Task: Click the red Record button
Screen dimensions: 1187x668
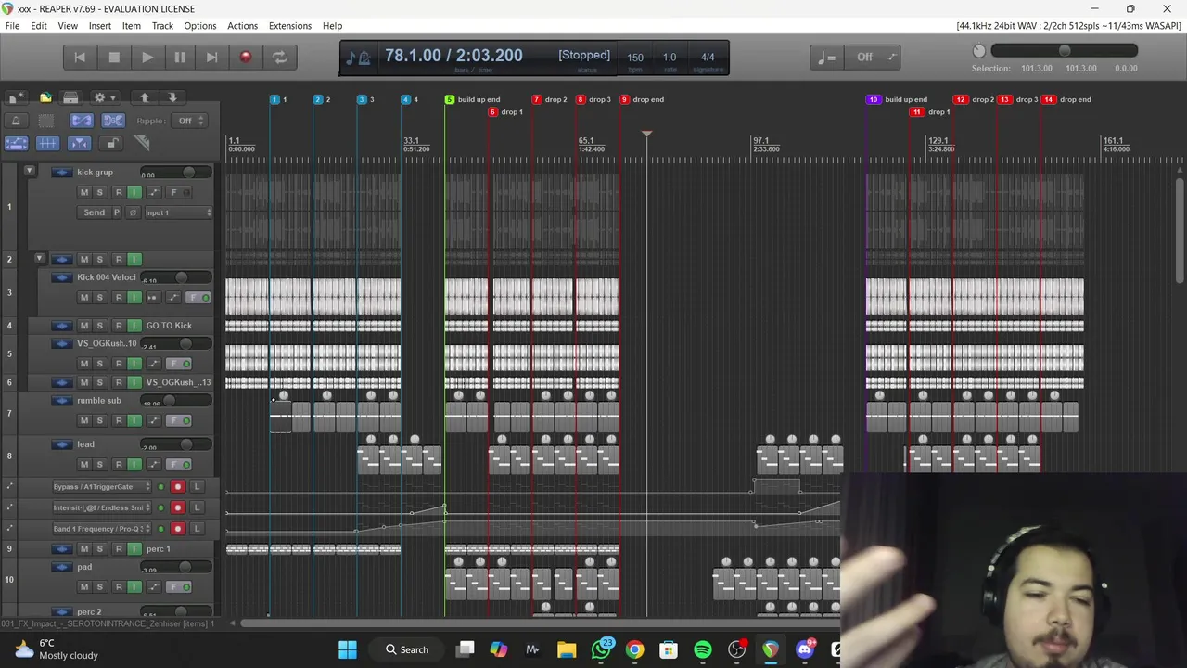Action: [x=246, y=58]
